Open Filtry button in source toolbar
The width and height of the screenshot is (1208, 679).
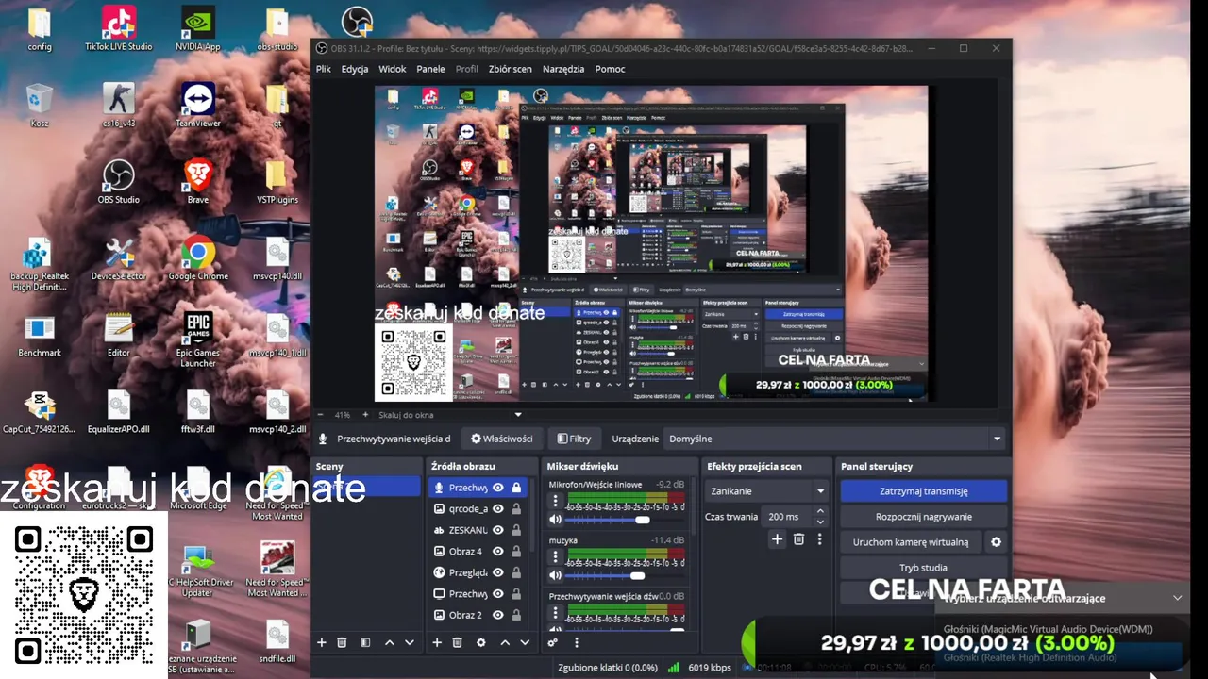[x=574, y=439]
